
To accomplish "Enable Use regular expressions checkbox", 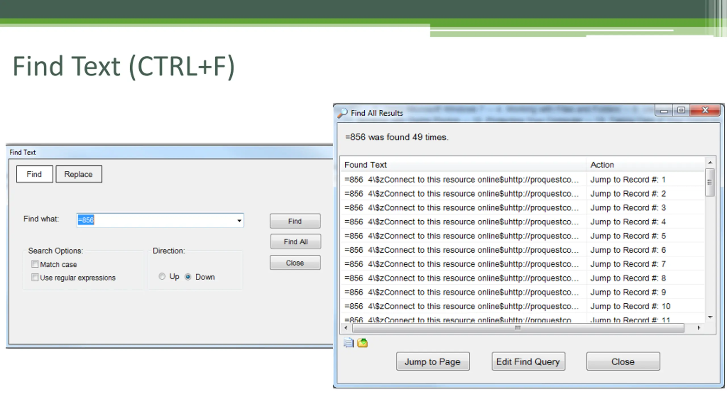I will (x=35, y=277).
